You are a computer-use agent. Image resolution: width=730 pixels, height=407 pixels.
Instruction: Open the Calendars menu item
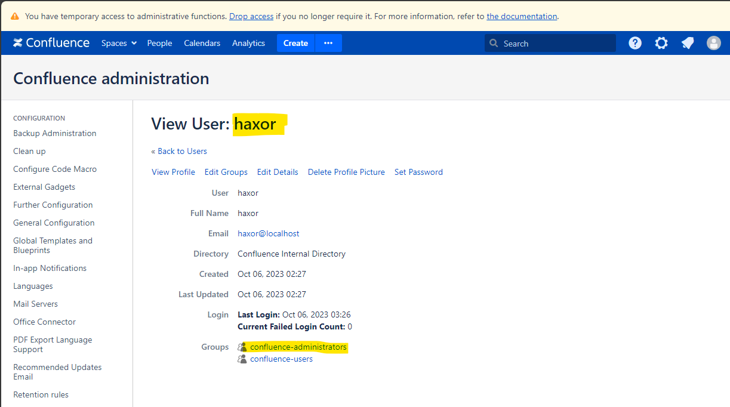point(202,43)
